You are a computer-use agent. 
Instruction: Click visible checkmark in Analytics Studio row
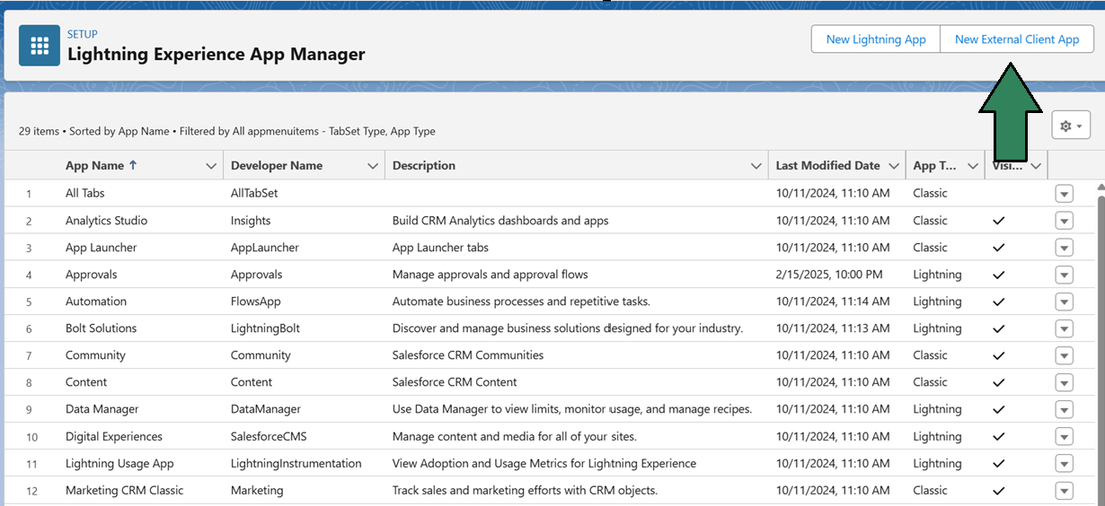pos(998,221)
